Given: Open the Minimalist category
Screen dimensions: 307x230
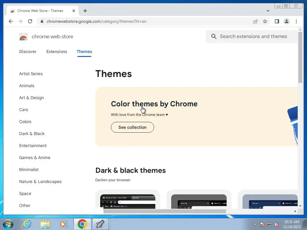Looking at the screenshot, I should (x=29, y=170).
